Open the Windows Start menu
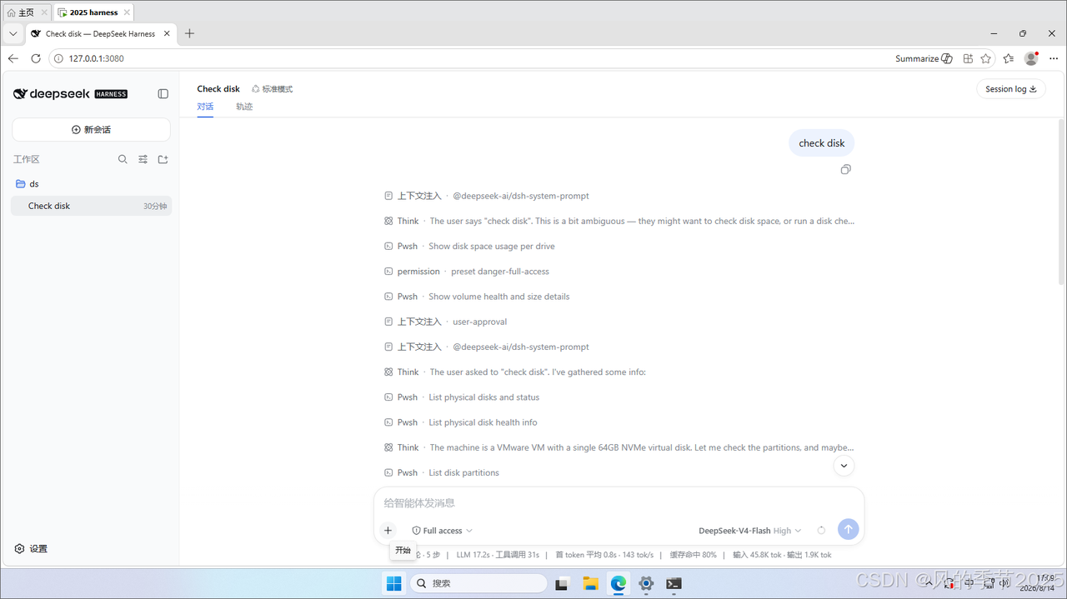This screenshot has width=1067, height=599. pyautogui.click(x=393, y=583)
